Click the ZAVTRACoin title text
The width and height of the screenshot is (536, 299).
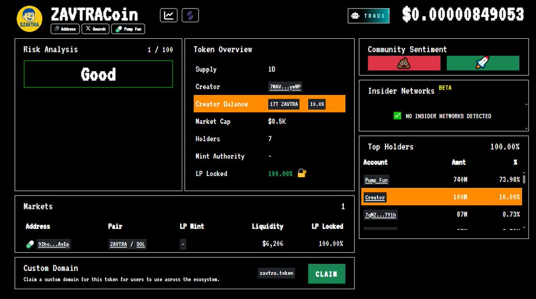[94, 14]
